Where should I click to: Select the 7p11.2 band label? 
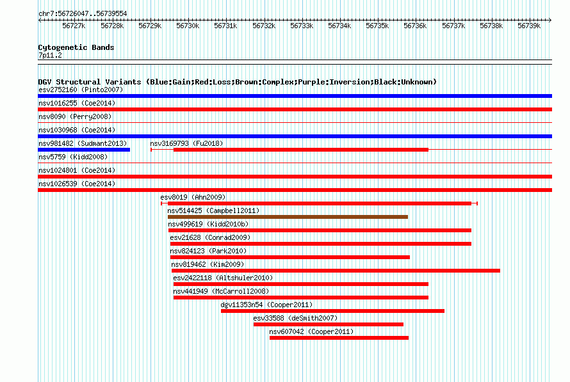click(50, 55)
